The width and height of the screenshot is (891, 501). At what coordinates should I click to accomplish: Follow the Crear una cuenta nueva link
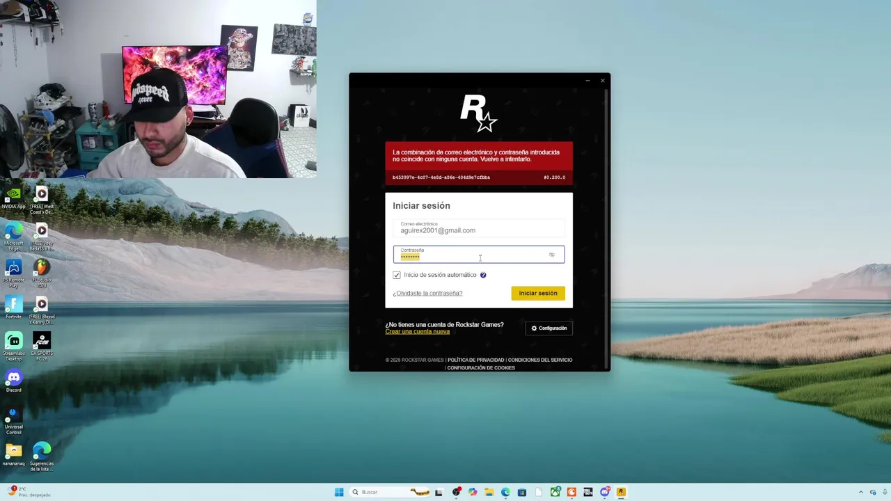coord(418,332)
